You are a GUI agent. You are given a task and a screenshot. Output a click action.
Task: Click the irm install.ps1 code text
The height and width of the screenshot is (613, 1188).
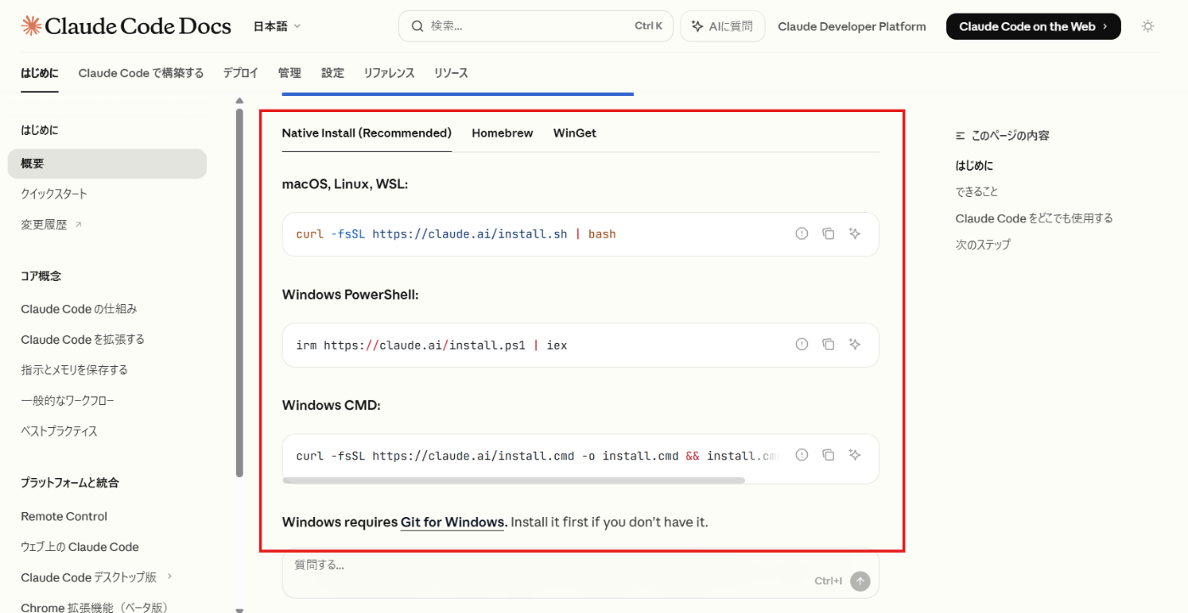432,345
